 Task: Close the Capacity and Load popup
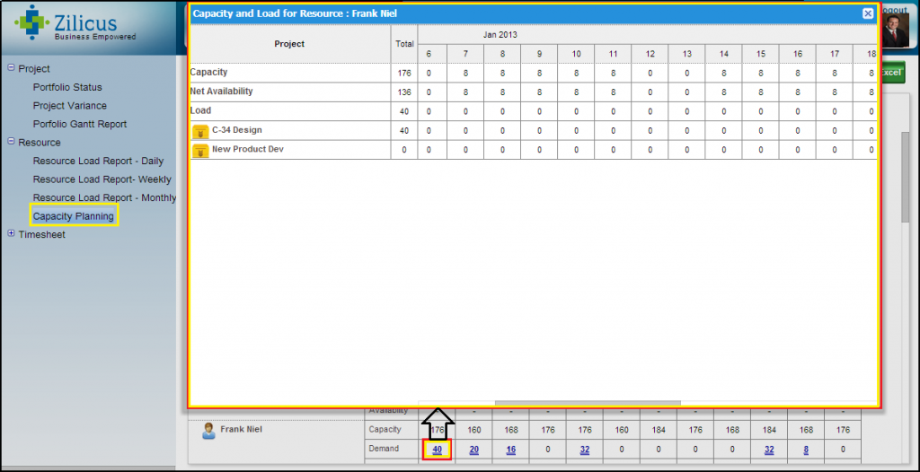tap(868, 13)
